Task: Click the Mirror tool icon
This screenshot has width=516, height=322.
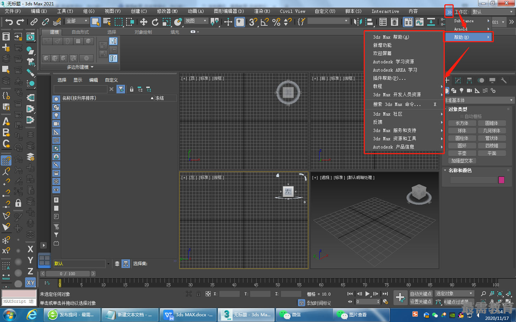Action: (x=358, y=22)
